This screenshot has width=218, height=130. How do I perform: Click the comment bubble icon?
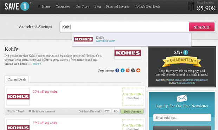click(x=30, y=111)
